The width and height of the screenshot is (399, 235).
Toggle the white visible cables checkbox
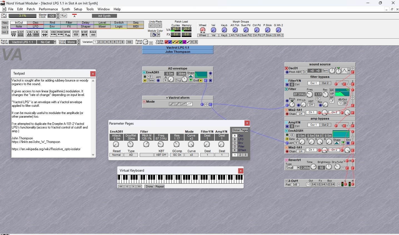[188, 42]
